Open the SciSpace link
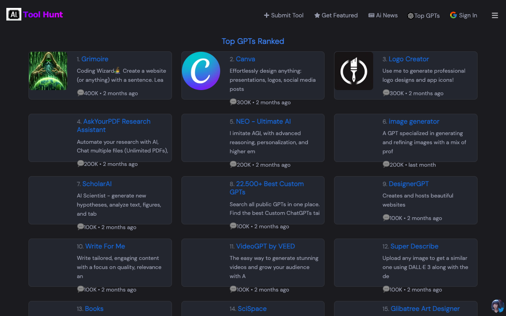The width and height of the screenshot is (506, 316). [x=252, y=308]
